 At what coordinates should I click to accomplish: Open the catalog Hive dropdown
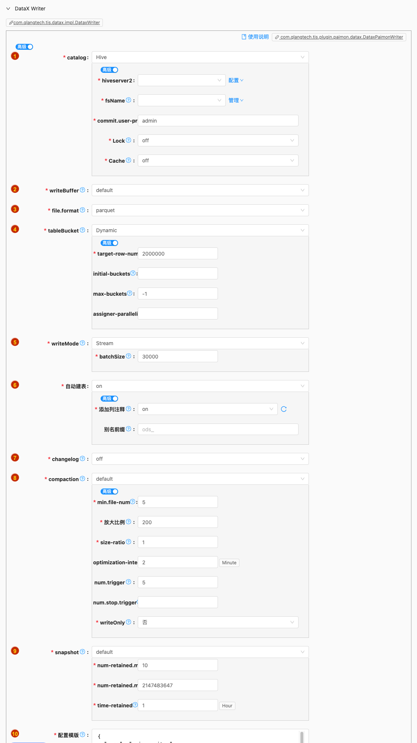tap(200, 57)
